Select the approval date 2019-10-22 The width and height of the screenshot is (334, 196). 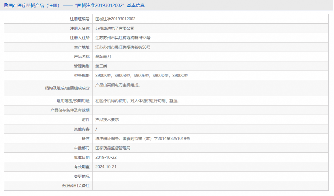tap(107, 157)
